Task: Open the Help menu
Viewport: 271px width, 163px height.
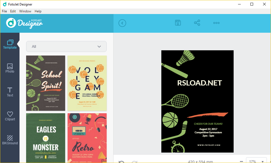Action: (x=38, y=11)
